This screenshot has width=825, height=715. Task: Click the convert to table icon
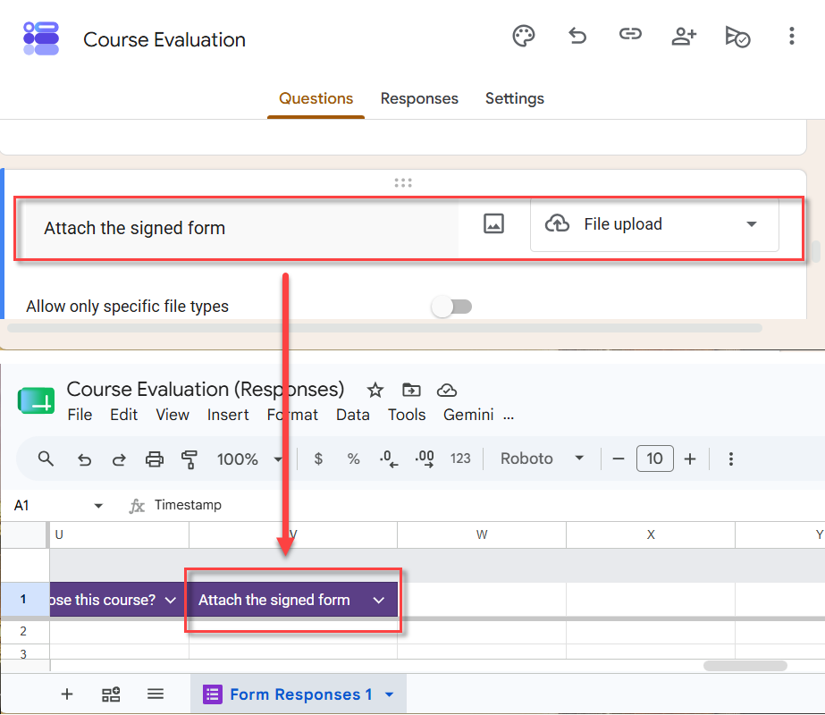pos(111,694)
